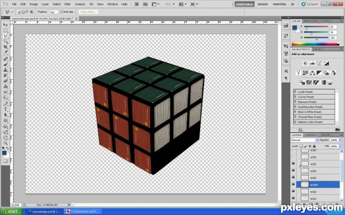Expand Exposure Presets
345x215 pixels.
(296, 102)
